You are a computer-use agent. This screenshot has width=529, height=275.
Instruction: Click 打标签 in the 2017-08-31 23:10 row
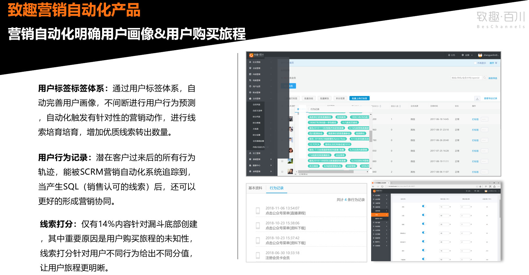click(475, 130)
